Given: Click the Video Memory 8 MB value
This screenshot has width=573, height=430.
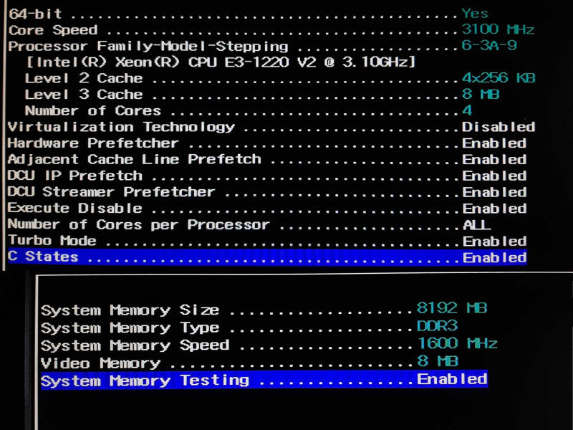Looking at the screenshot, I should point(438,361).
